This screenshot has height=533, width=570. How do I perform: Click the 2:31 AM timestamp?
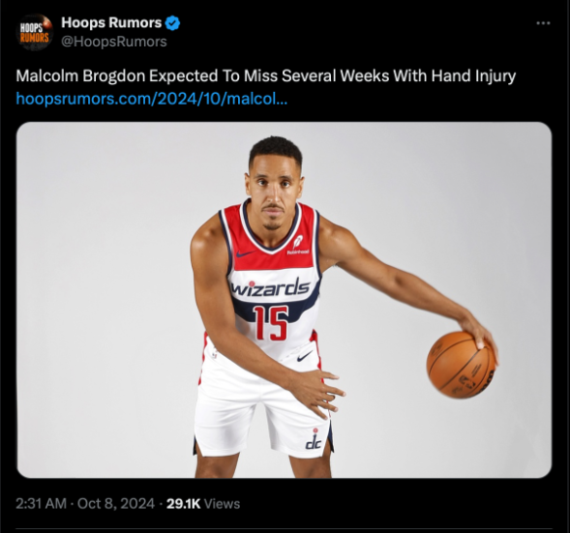[41, 504]
